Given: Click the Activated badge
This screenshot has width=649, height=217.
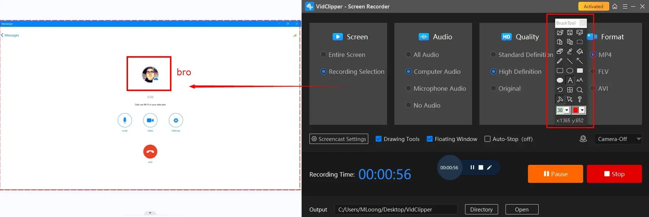Looking at the screenshot, I should coord(593,6).
